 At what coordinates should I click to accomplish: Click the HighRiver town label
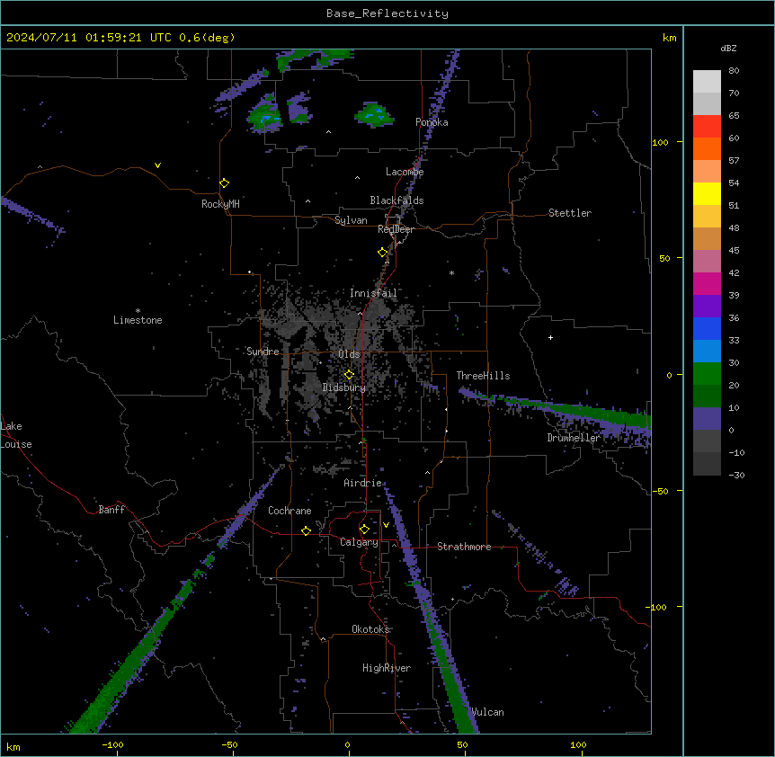coord(387,668)
